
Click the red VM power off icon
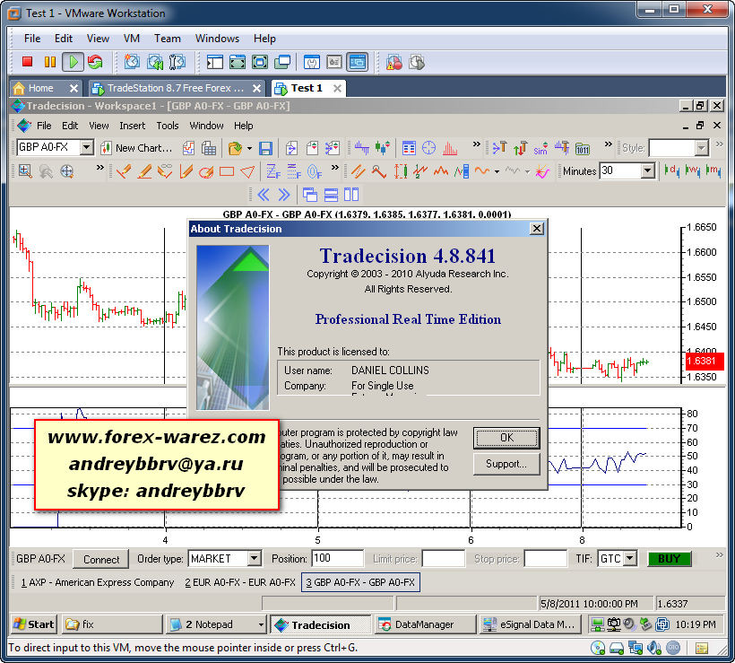click(27, 62)
